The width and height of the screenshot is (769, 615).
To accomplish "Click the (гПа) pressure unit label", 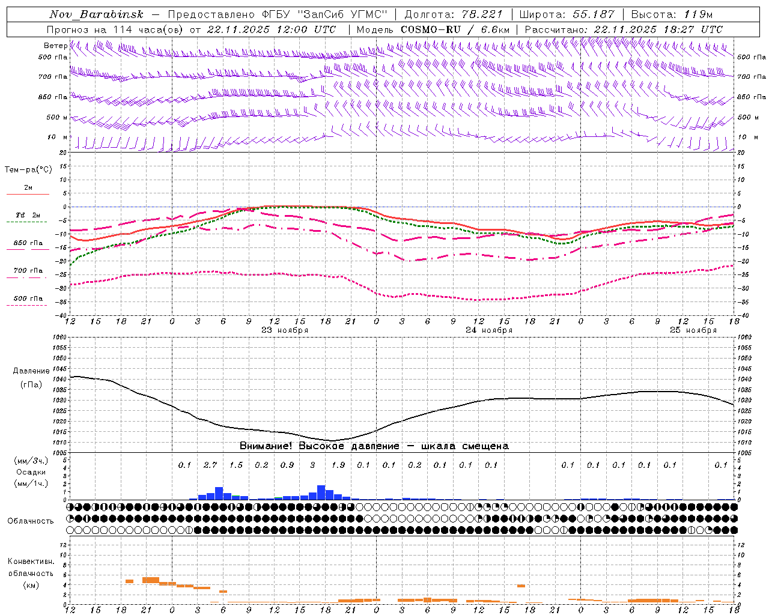I will tap(31, 385).
